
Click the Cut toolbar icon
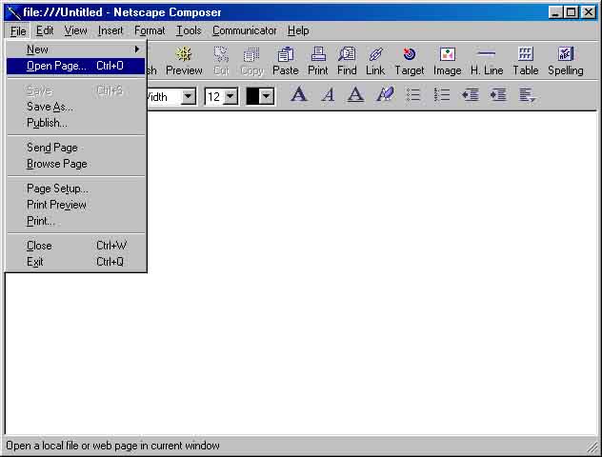point(221,61)
